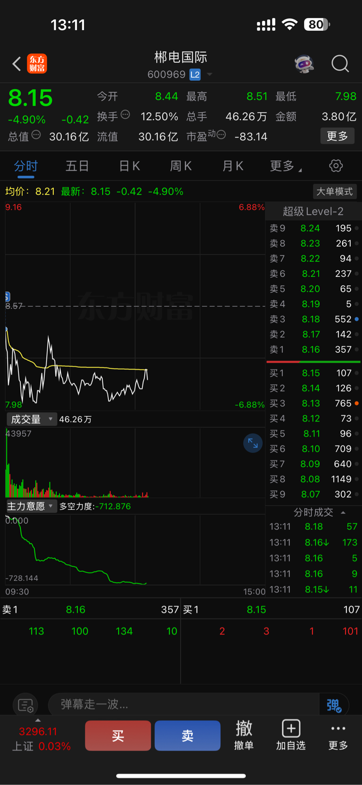This screenshot has height=785, width=362.
Task: Tap the 换手 info circle icon
Action: [x=125, y=115]
